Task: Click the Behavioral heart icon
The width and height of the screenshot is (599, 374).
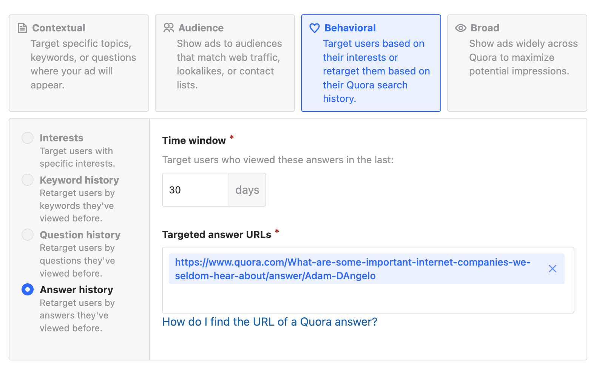Action: 314,28
